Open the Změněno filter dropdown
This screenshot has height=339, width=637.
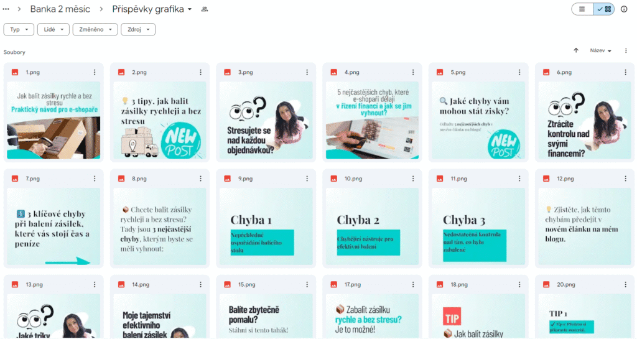point(95,29)
